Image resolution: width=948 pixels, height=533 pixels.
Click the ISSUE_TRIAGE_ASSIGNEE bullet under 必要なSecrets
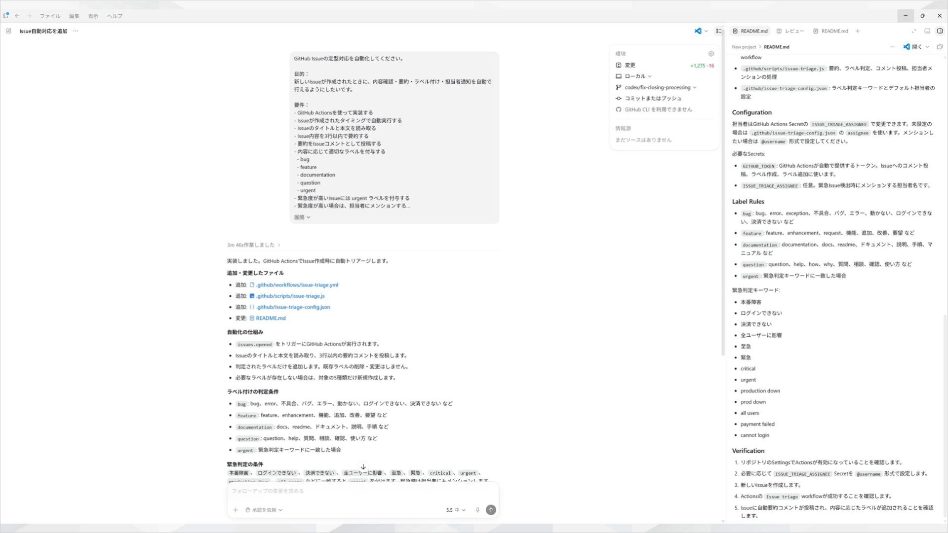pyautogui.click(x=835, y=186)
